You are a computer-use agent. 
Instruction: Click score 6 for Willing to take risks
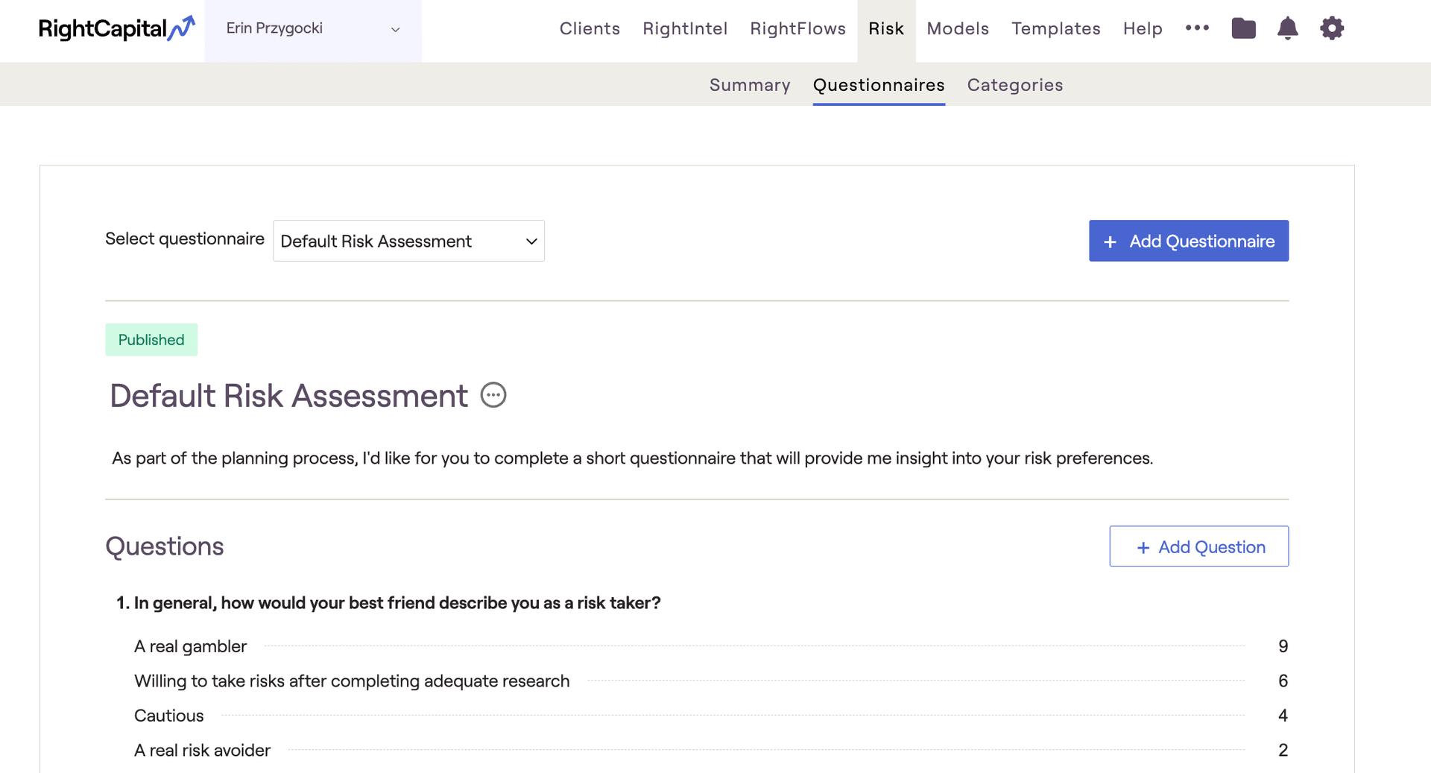pyautogui.click(x=1283, y=681)
